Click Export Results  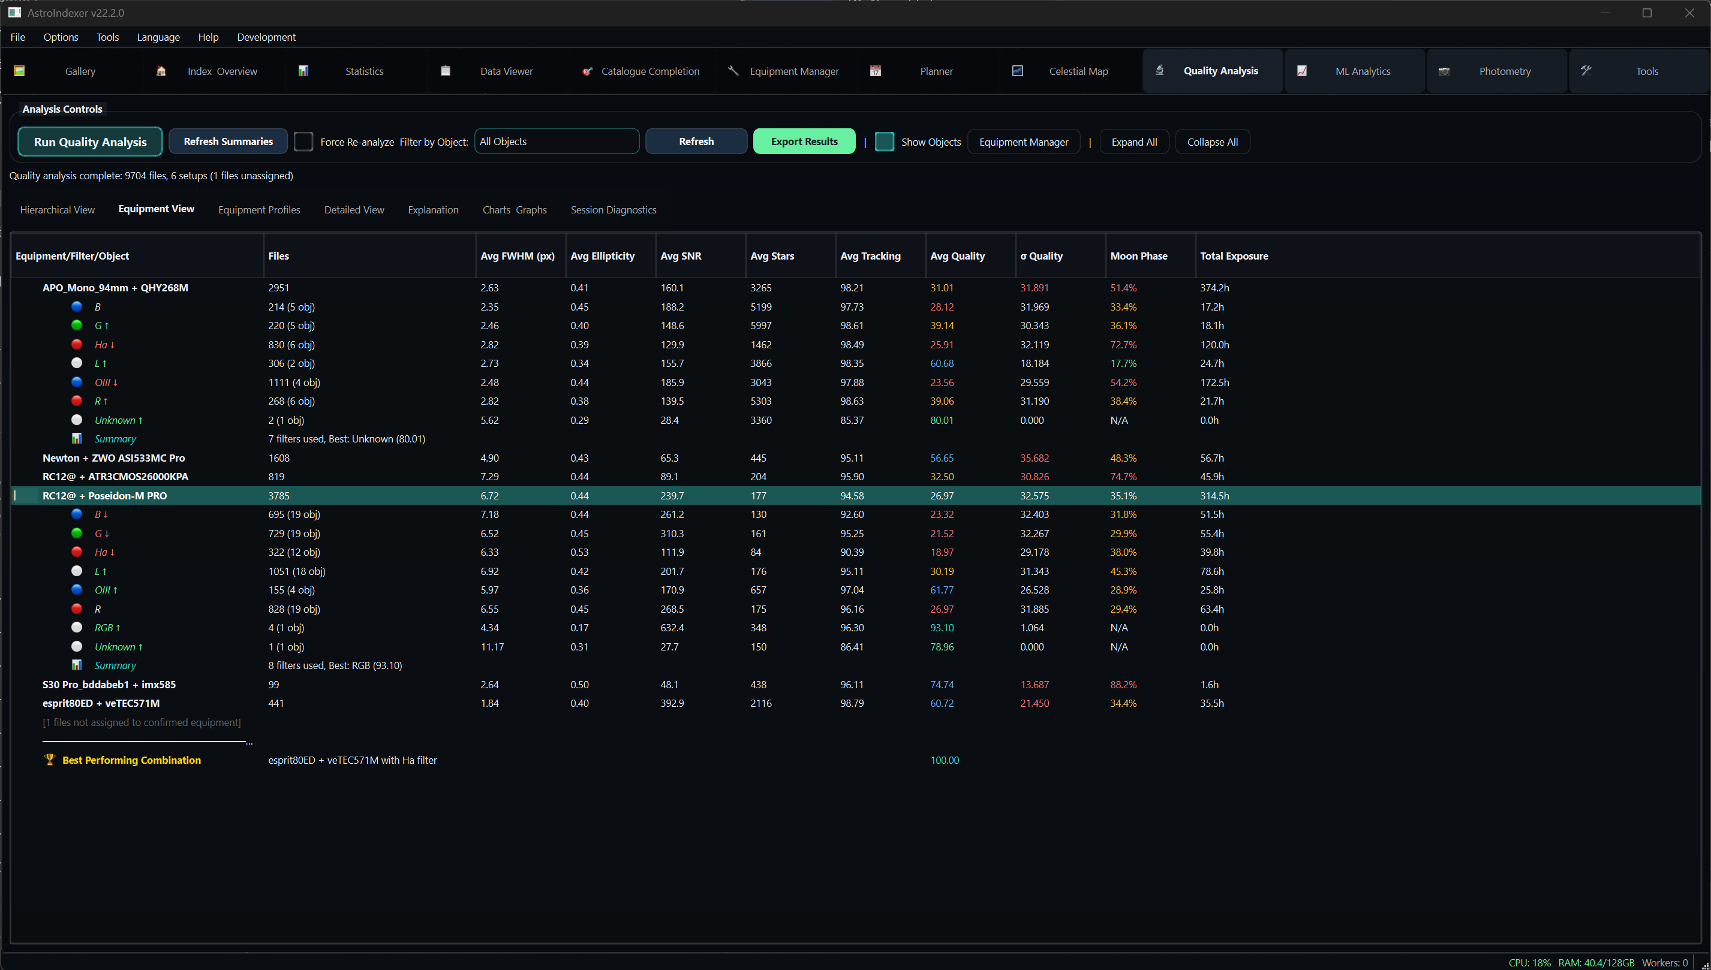(x=804, y=141)
